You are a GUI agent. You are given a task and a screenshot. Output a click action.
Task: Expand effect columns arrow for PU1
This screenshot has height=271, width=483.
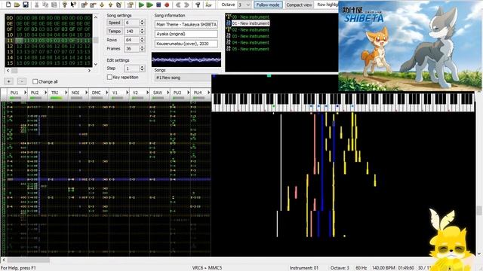25,93
